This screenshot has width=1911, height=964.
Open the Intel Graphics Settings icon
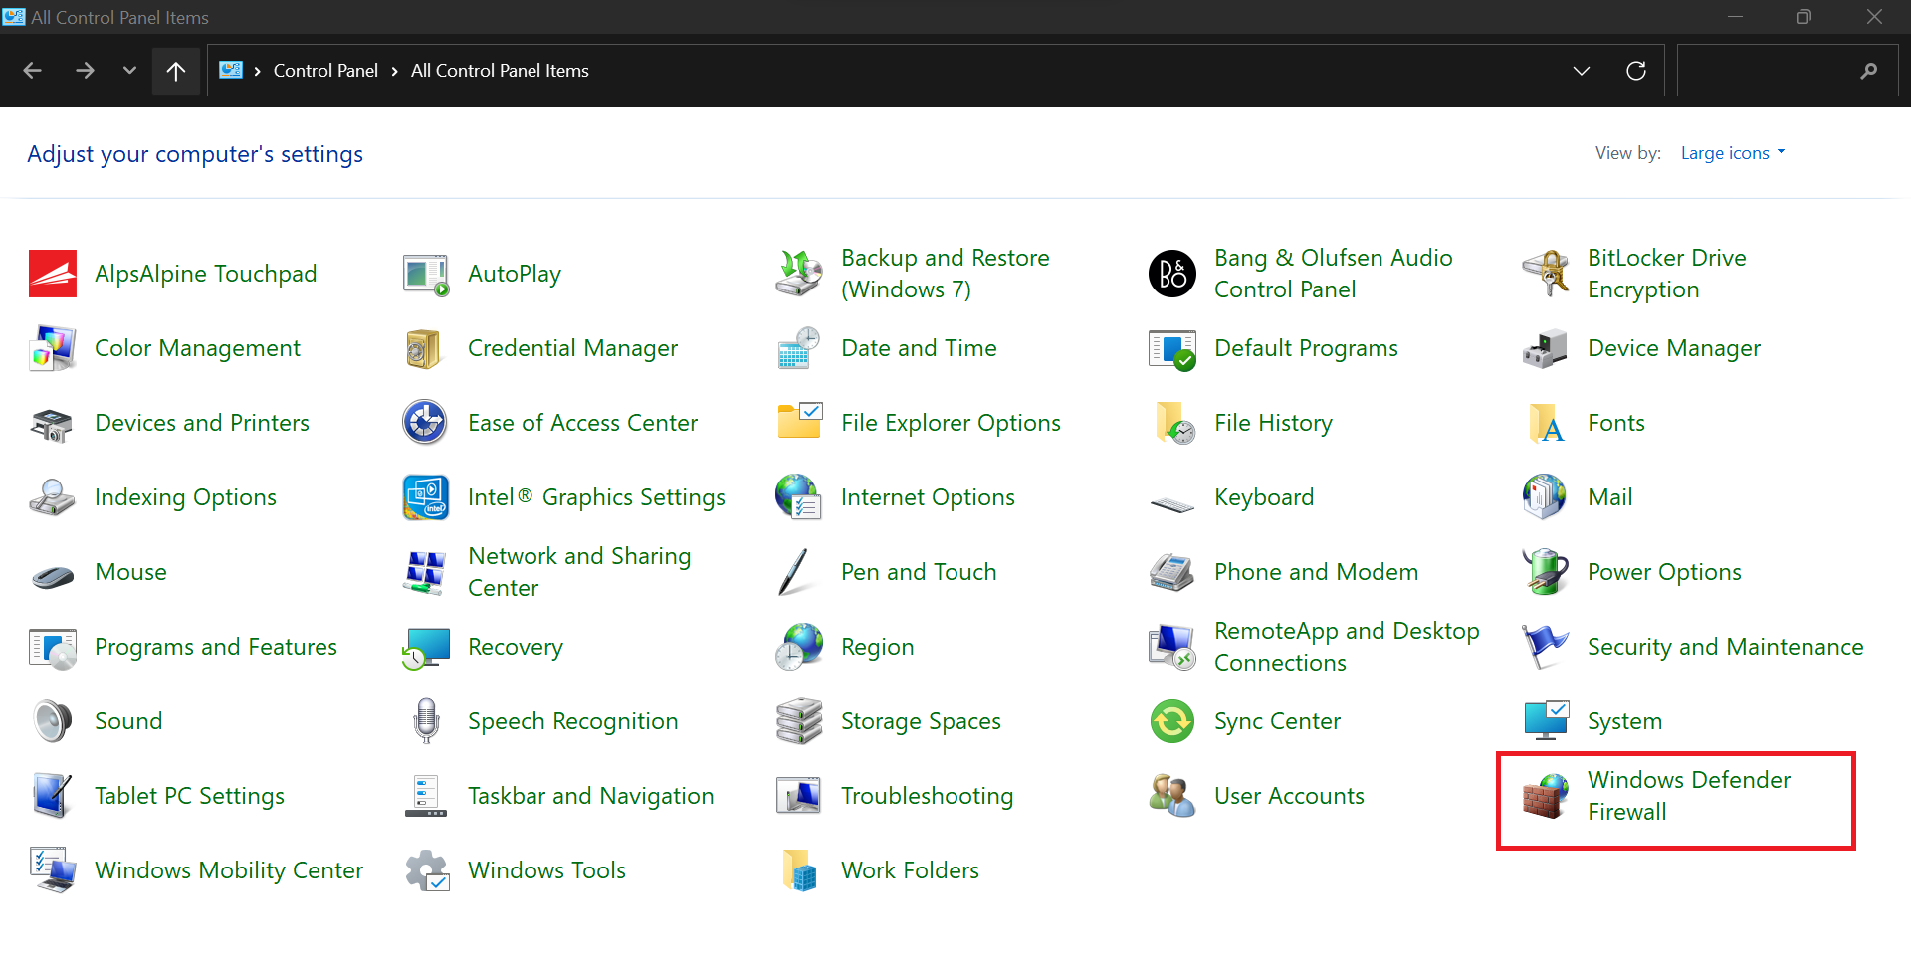point(426,497)
